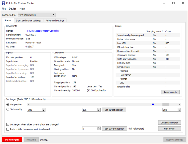Open the Connected to device dropdown
The width and height of the screenshot is (188, 144).
point(37,15)
